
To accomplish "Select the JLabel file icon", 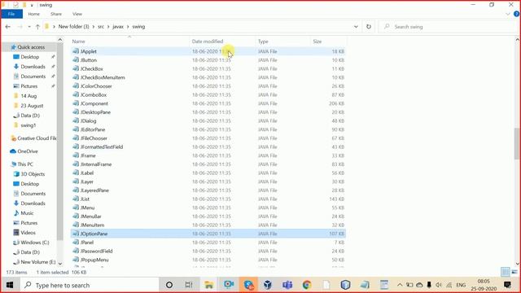I will [76, 173].
